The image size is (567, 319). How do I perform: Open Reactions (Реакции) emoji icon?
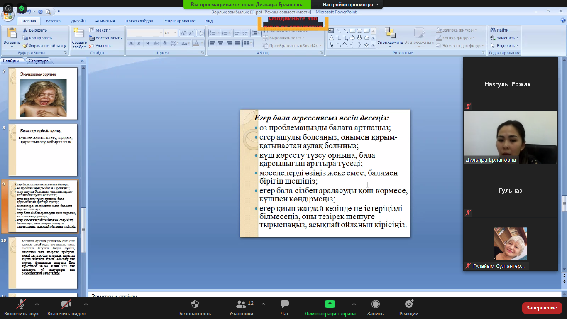tap(409, 304)
